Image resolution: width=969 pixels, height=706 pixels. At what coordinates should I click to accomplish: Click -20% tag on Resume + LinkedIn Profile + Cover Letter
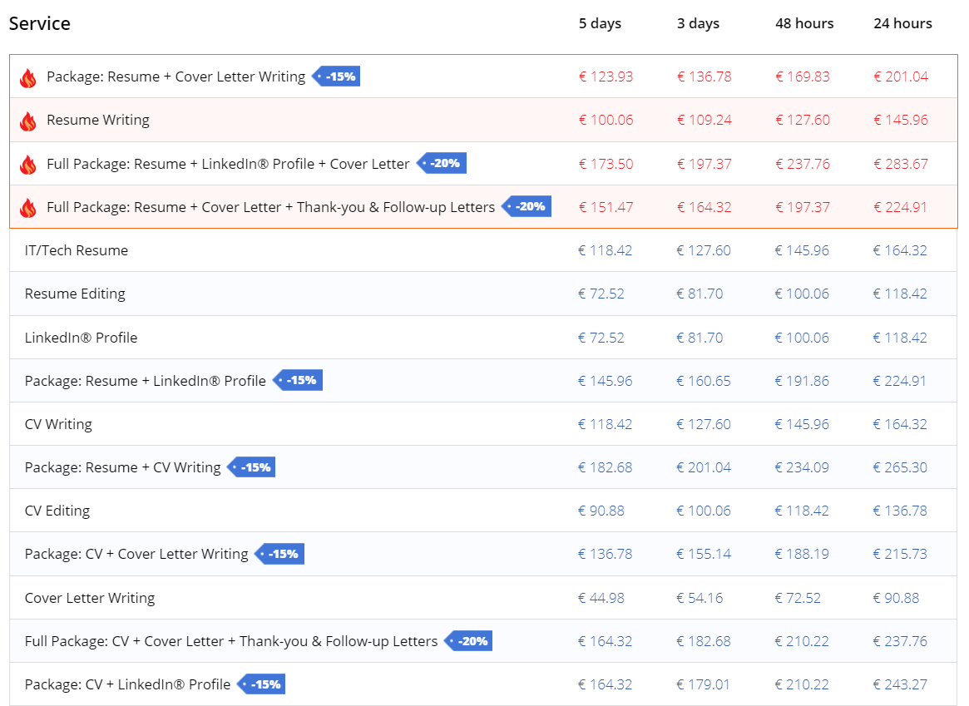[x=441, y=163]
